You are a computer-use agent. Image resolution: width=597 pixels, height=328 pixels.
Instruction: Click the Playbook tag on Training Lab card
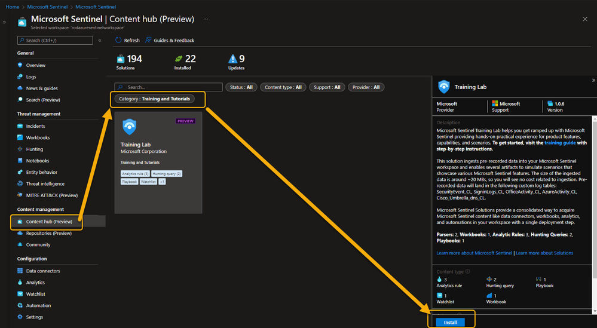click(x=130, y=182)
